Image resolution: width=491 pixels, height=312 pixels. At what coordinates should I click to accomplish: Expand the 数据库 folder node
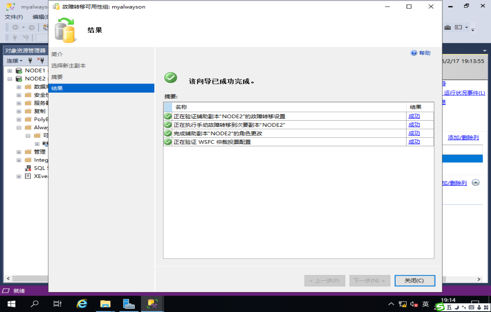(19, 87)
